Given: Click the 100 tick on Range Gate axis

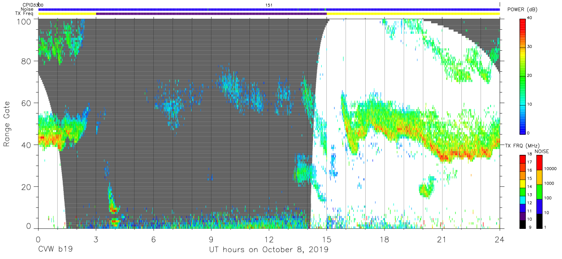Looking at the screenshot, I should pos(25,21).
